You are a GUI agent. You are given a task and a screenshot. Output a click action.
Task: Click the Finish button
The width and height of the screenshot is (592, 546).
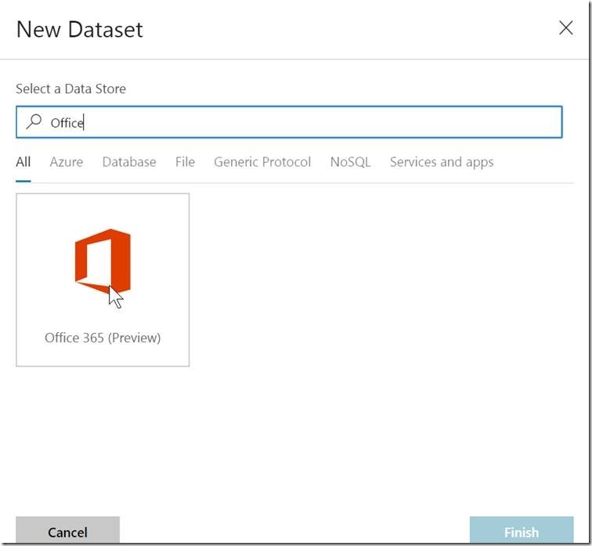pyautogui.click(x=522, y=530)
